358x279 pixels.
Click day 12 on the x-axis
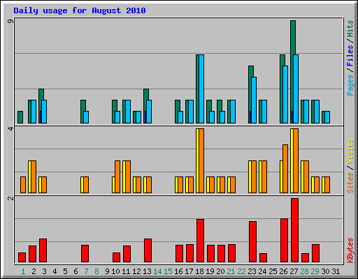[136, 271]
